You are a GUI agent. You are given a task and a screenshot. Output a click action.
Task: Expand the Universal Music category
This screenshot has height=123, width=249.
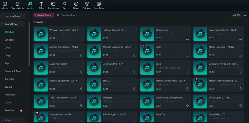(12, 16)
